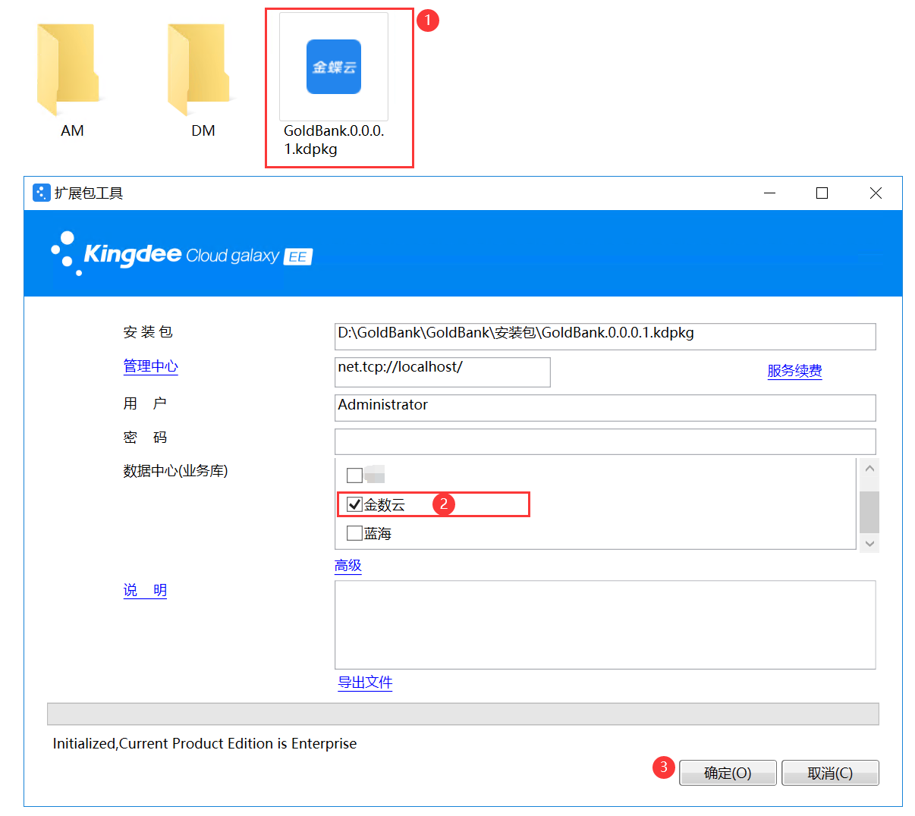
Task: Click the 导出文件 export link
Action: click(x=365, y=683)
